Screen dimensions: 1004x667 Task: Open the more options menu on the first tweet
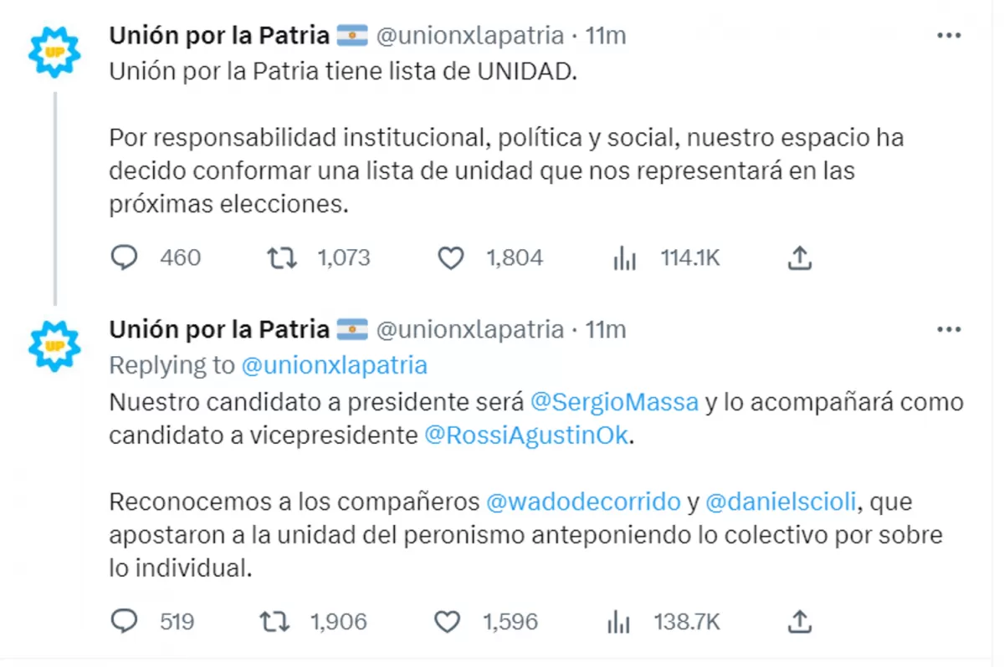click(949, 35)
